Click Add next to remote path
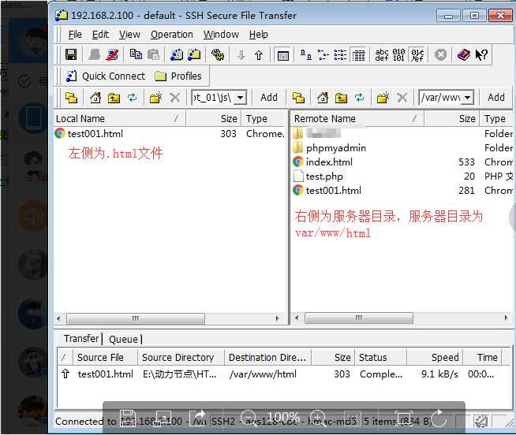Viewport: 516px width, 435px height. 496,98
